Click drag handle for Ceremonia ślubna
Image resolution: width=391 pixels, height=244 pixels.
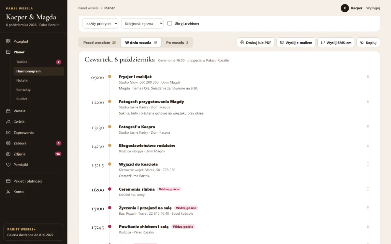[368, 189]
